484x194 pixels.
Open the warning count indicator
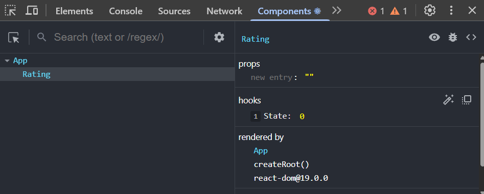(399, 11)
